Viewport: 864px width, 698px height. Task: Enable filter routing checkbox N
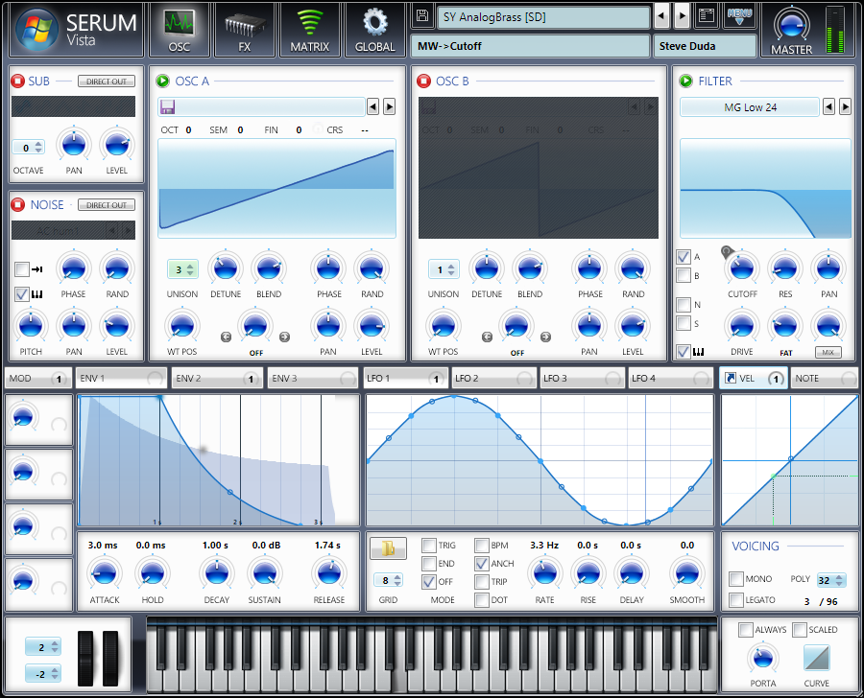684,304
